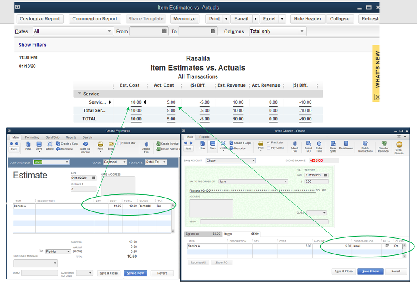The image size is (417, 285).
Task: Click Create Sales Order icon
Action: click(168, 149)
